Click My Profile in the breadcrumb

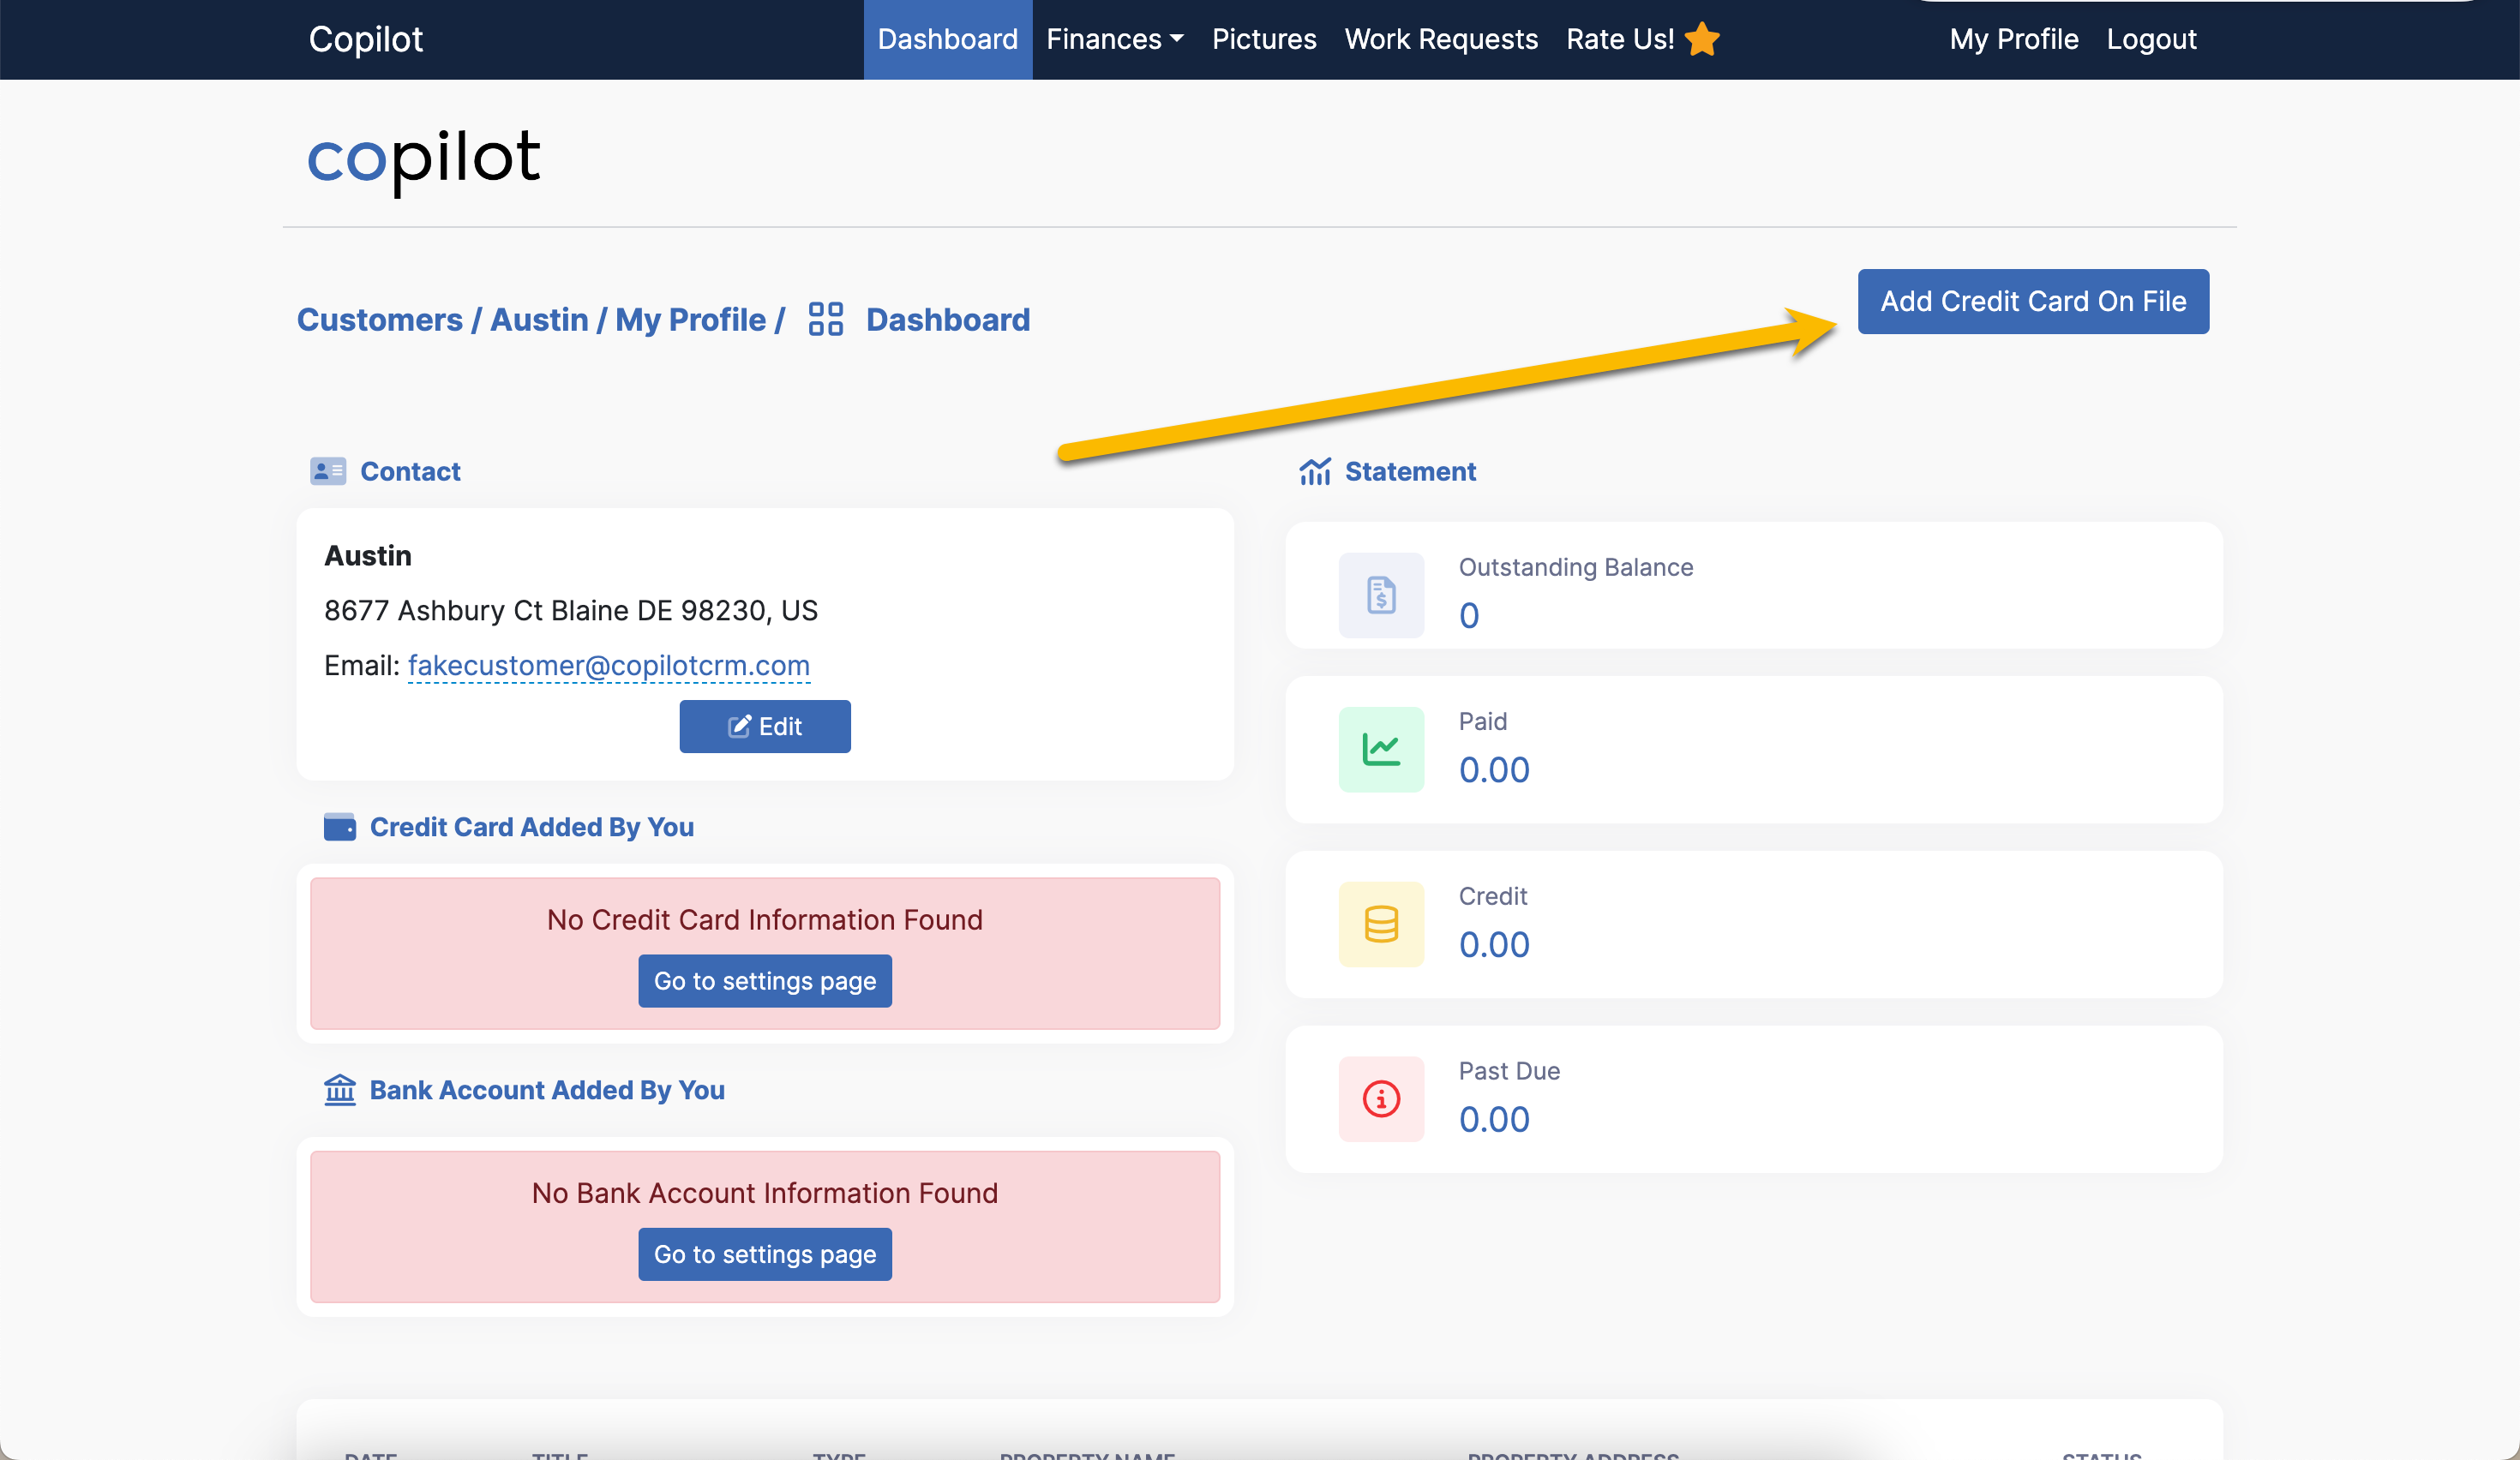pos(691,320)
